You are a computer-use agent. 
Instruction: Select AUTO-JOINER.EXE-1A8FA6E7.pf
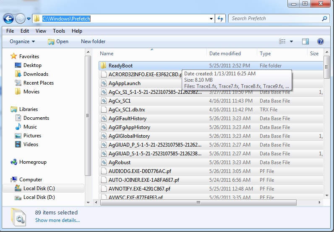[211, 180]
